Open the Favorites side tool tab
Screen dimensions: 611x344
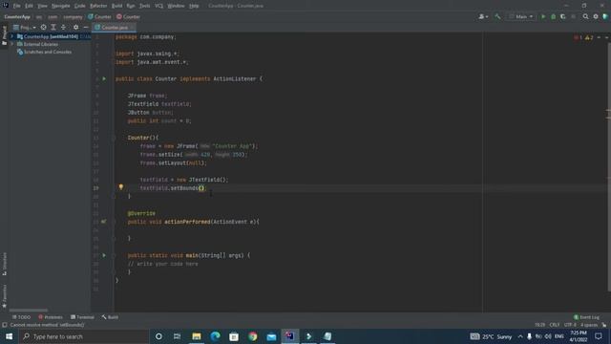pos(4,296)
